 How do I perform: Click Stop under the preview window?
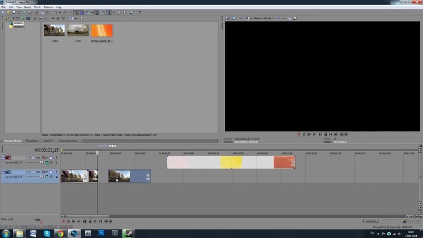325,134
